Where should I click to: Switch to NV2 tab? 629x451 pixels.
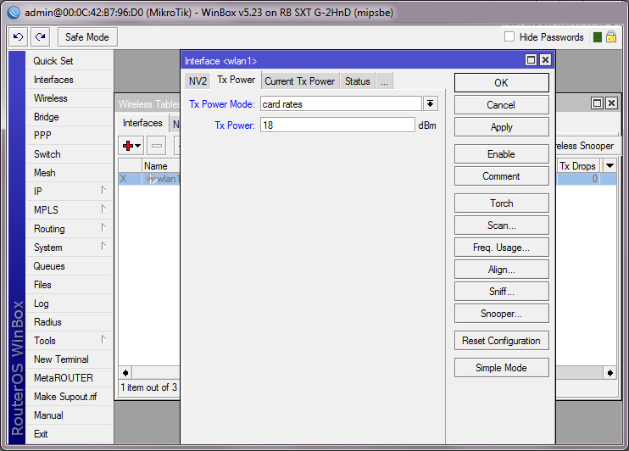click(198, 81)
